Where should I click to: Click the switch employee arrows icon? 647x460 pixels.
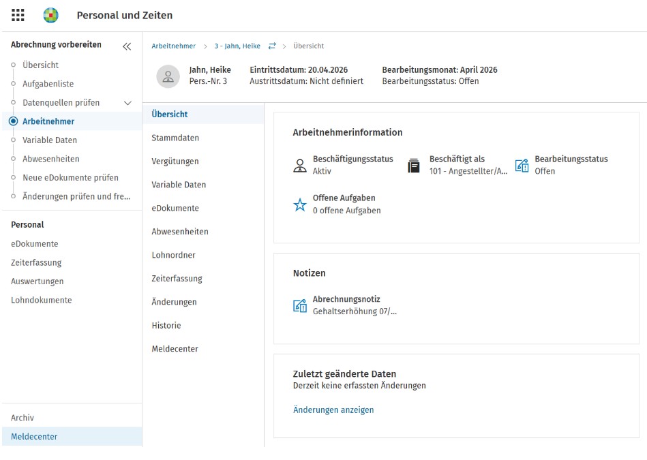tap(272, 46)
